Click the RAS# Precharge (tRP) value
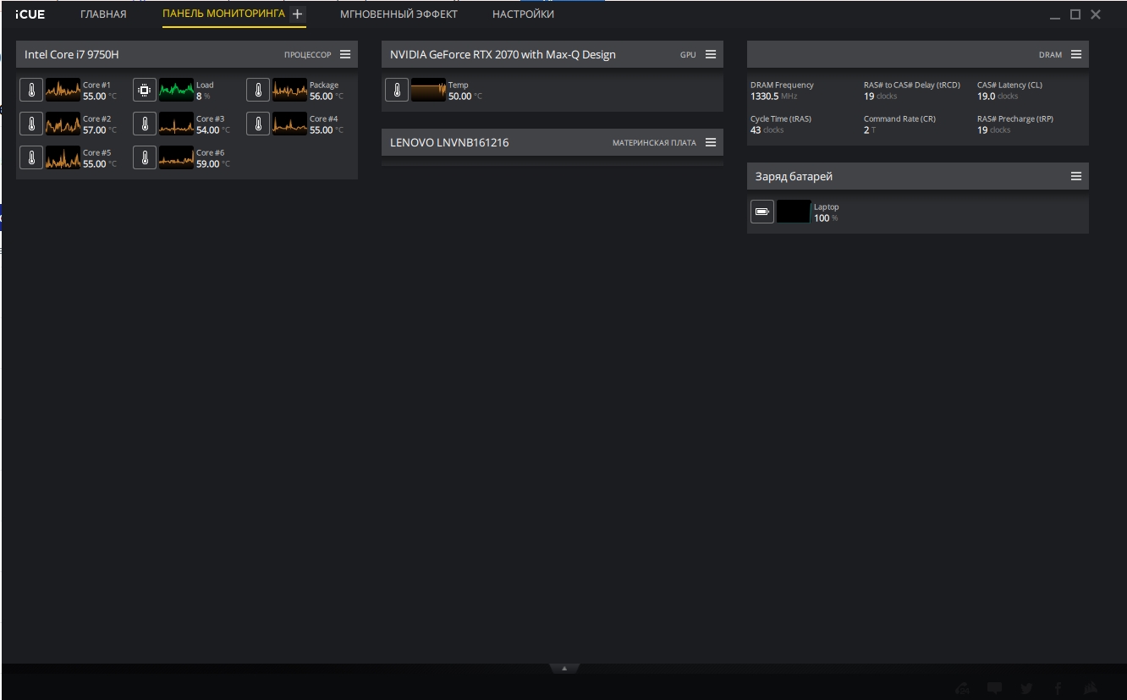Image resolution: width=1127 pixels, height=700 pixels. (993, 130)
